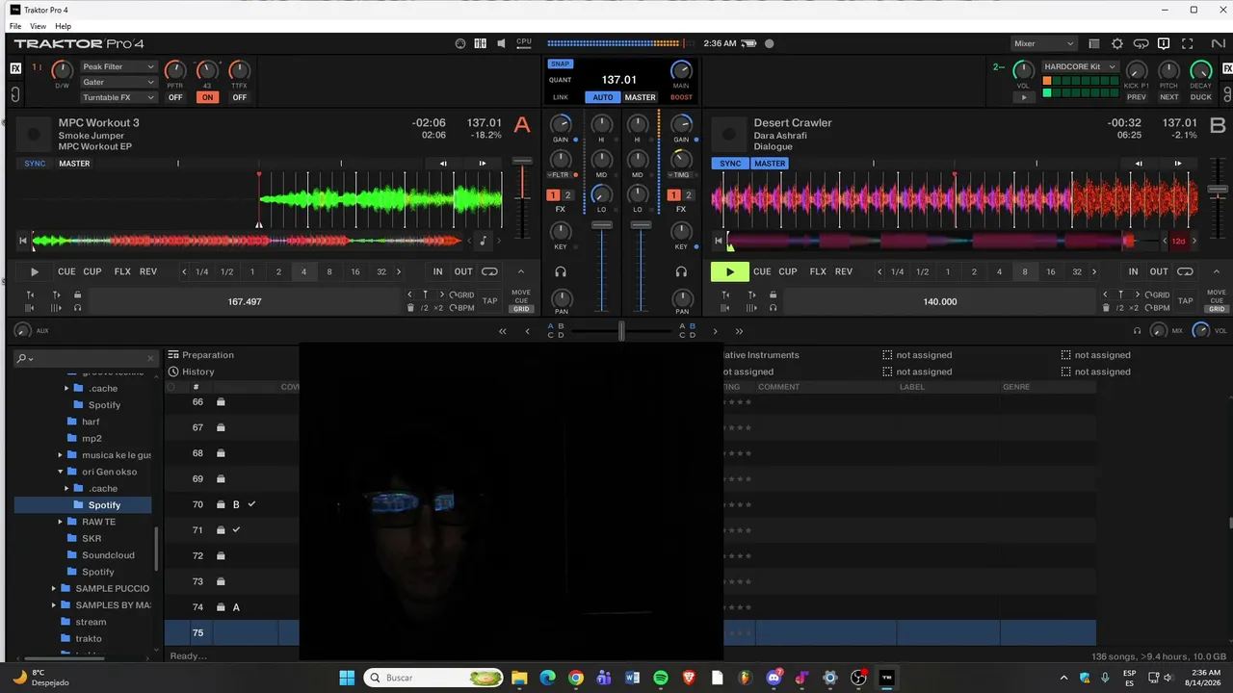Click Deck B headphone cue icon

[681, 272]
